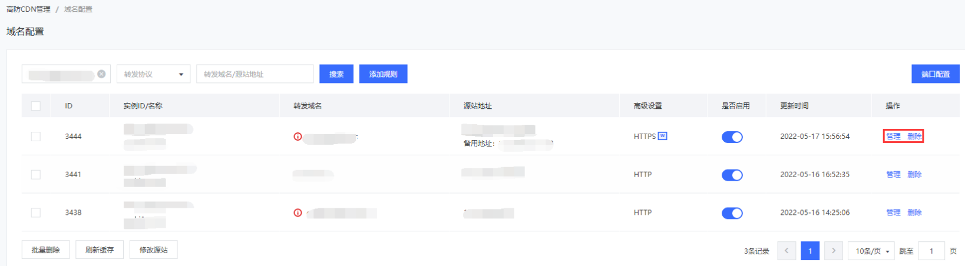The image size is (965, 266).
Task: Focus the 转发域名/源站地址 search field
Action: (x=255, y=74)
